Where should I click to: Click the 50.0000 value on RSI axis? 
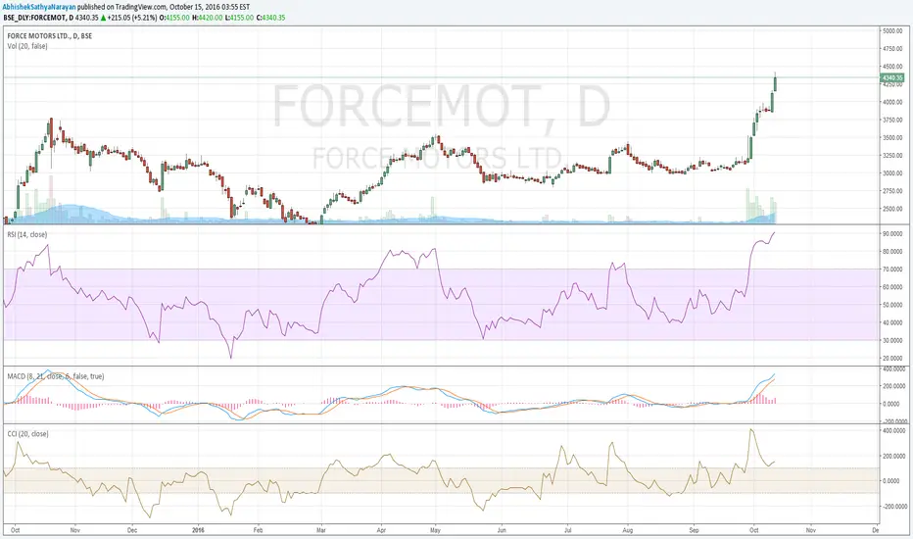pyautogui.click(x=892, y=305)
